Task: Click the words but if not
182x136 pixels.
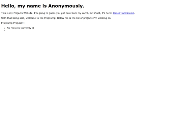Action: (95, 13)
